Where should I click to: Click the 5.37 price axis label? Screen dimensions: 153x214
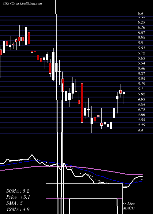141,74
